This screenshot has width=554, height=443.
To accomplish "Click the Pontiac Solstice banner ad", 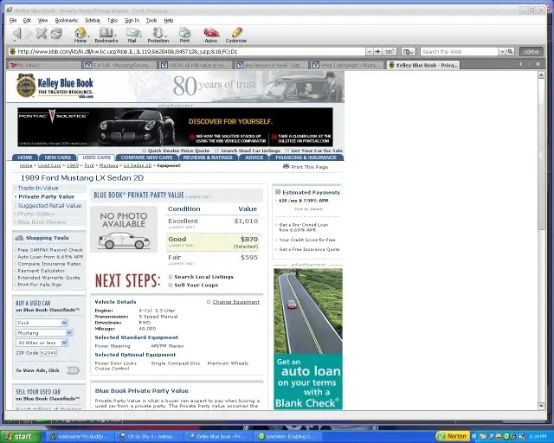I will [175, 127].
